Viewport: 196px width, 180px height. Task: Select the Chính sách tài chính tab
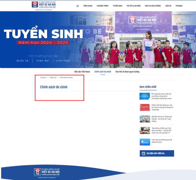[103, 71]
